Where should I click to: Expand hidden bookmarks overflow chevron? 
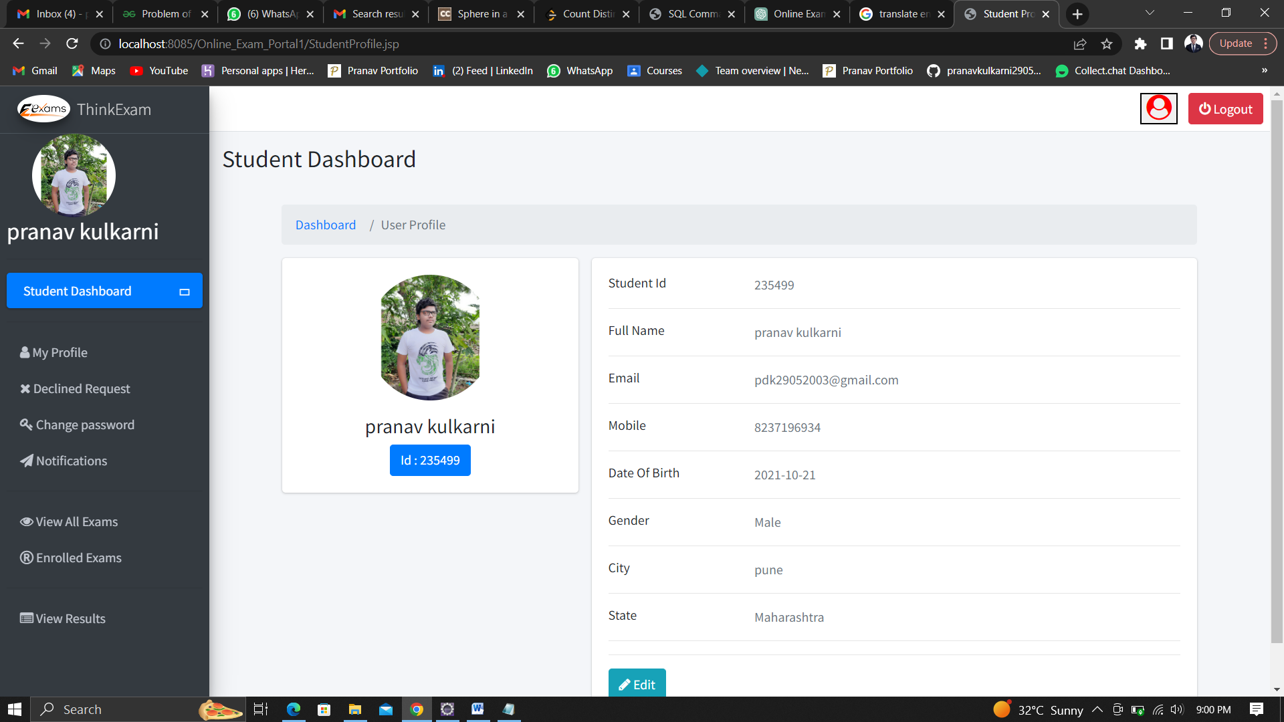point(1264,71)
